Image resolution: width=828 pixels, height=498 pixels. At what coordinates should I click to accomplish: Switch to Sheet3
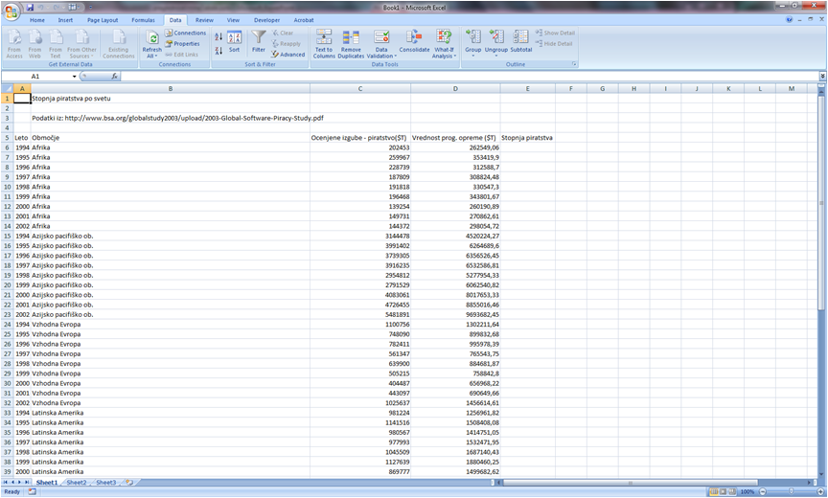tap(106, 482)
